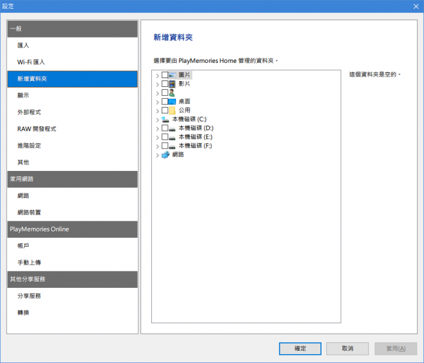Open 網路 under 家用網路 section
The width and height of the screenshot is (424, 363).
pos(72,196)
